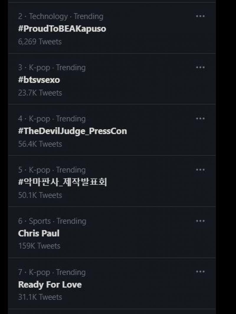
Task: Open more options for #TheDevilJudge_PressCon
Action: (x=200, y=118)
